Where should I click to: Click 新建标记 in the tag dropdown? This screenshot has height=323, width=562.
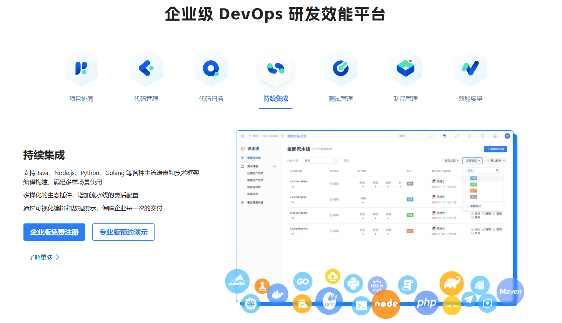click(x=474, y=206)
